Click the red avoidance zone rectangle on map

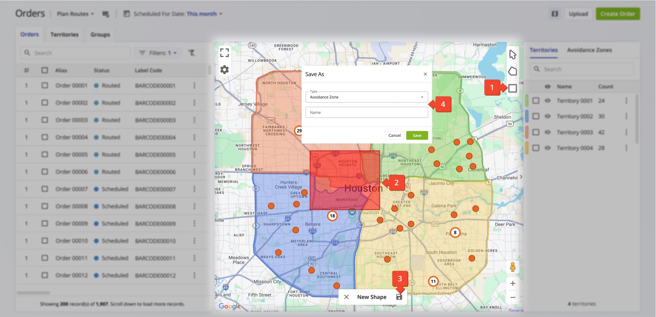pyautogui.click(x=345, y=180)
